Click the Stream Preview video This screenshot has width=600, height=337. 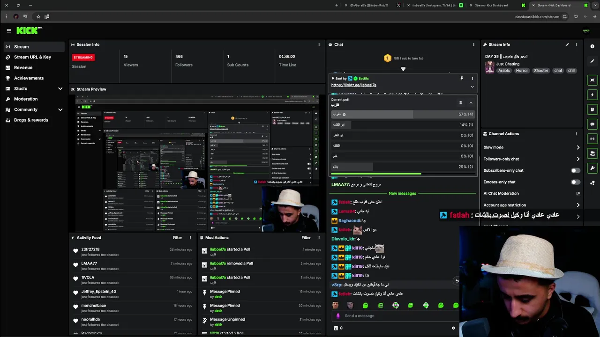(197, 163)
